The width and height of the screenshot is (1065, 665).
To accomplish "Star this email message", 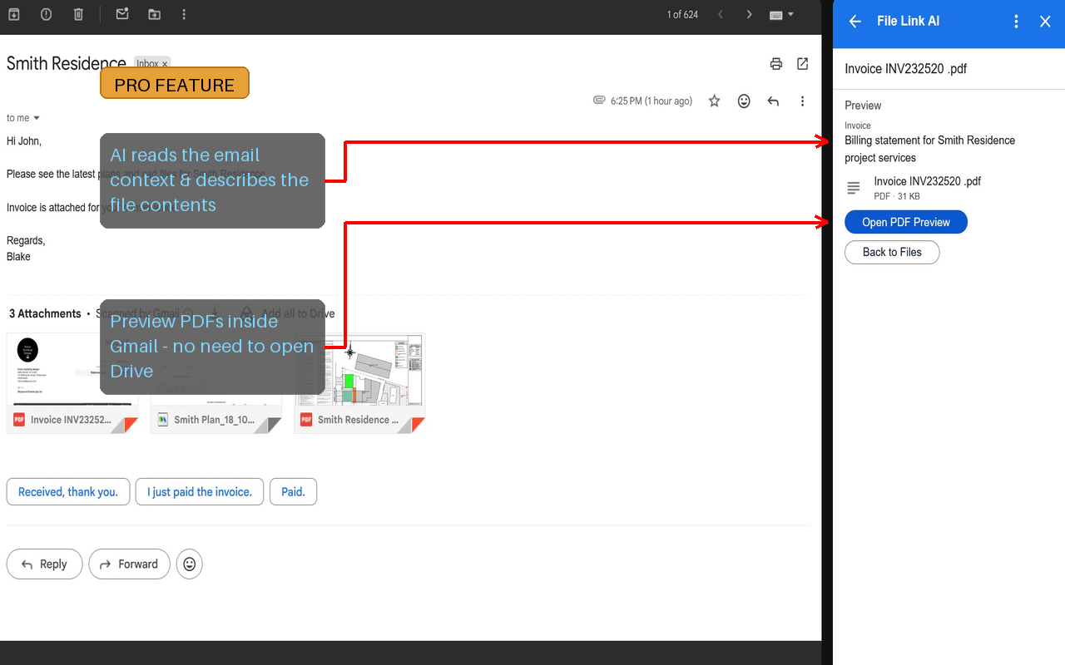I will point(714,101).
